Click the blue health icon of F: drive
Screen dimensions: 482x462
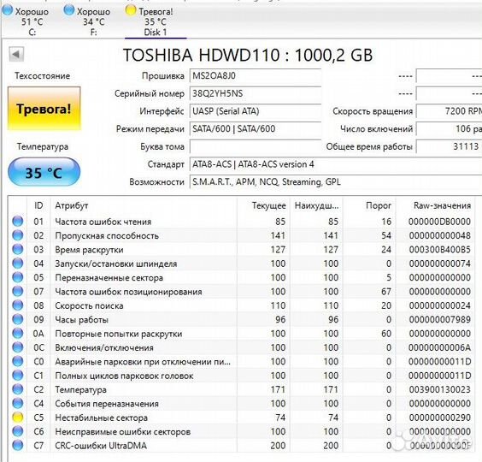(69, 10)
